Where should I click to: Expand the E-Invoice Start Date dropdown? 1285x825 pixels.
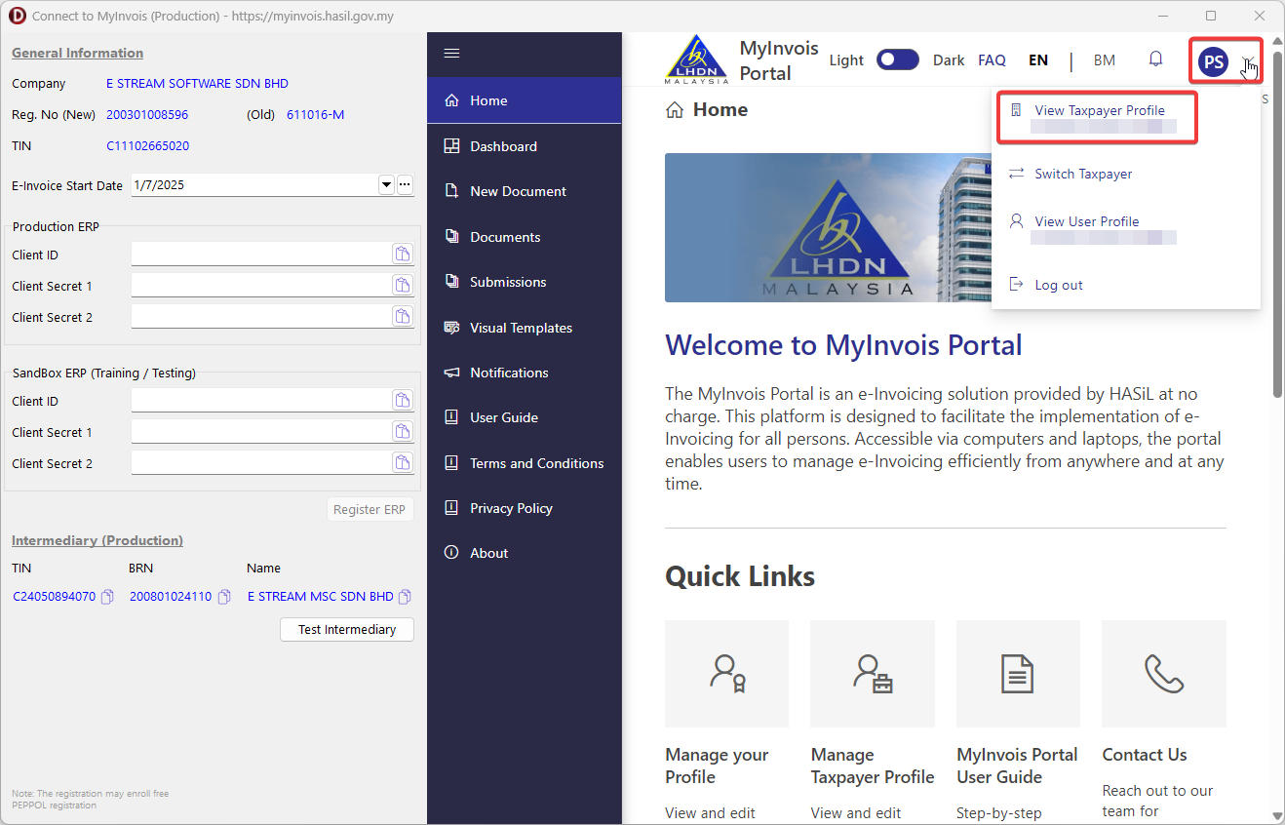click(385, 184)
